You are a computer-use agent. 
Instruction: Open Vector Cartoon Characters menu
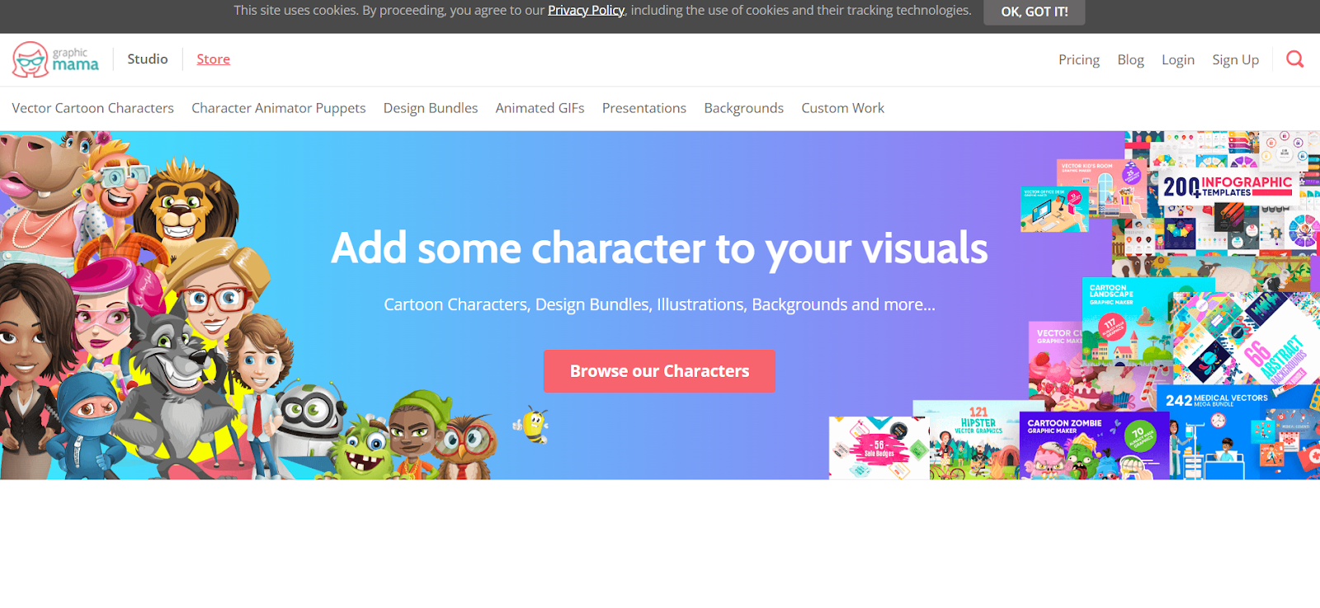pos(92,108)
